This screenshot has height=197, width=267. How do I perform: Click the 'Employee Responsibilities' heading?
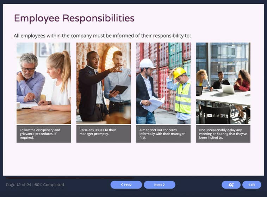[x=74, y=18]
